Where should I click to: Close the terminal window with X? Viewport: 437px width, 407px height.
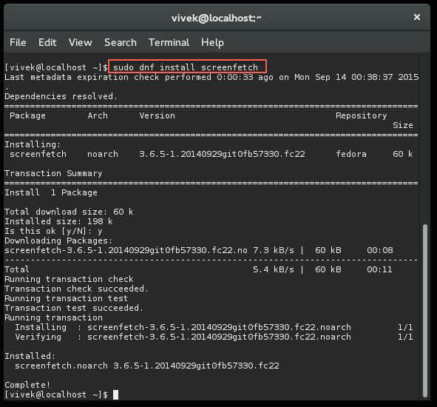pyautogui.click(x=417, y=17)
